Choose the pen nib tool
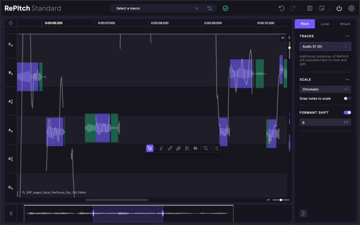 [179, 148]
